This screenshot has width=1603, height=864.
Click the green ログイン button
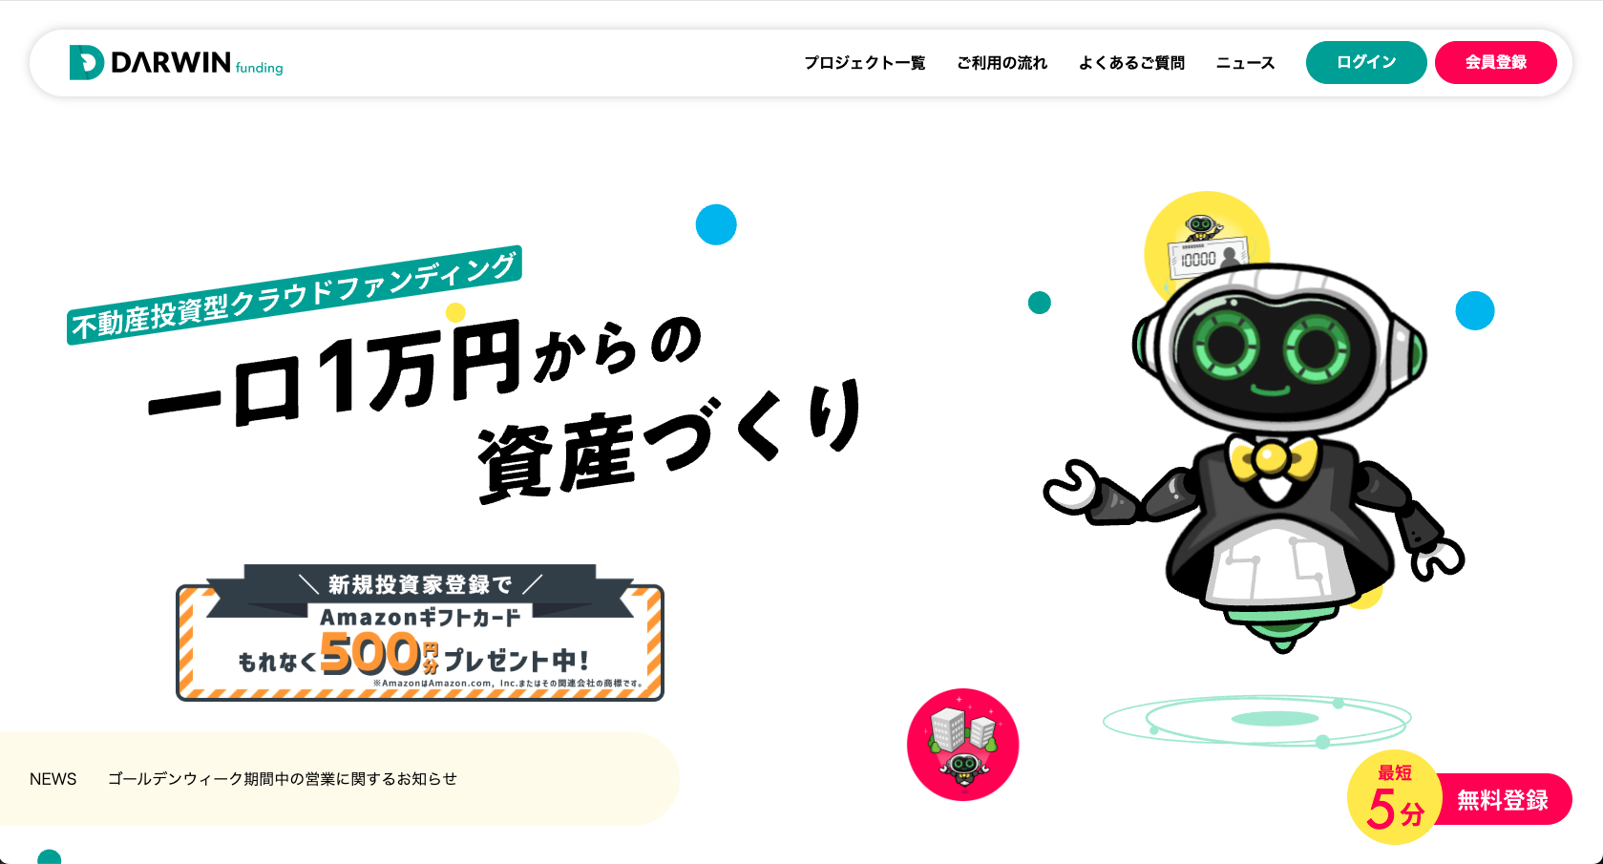point(1366,62)
